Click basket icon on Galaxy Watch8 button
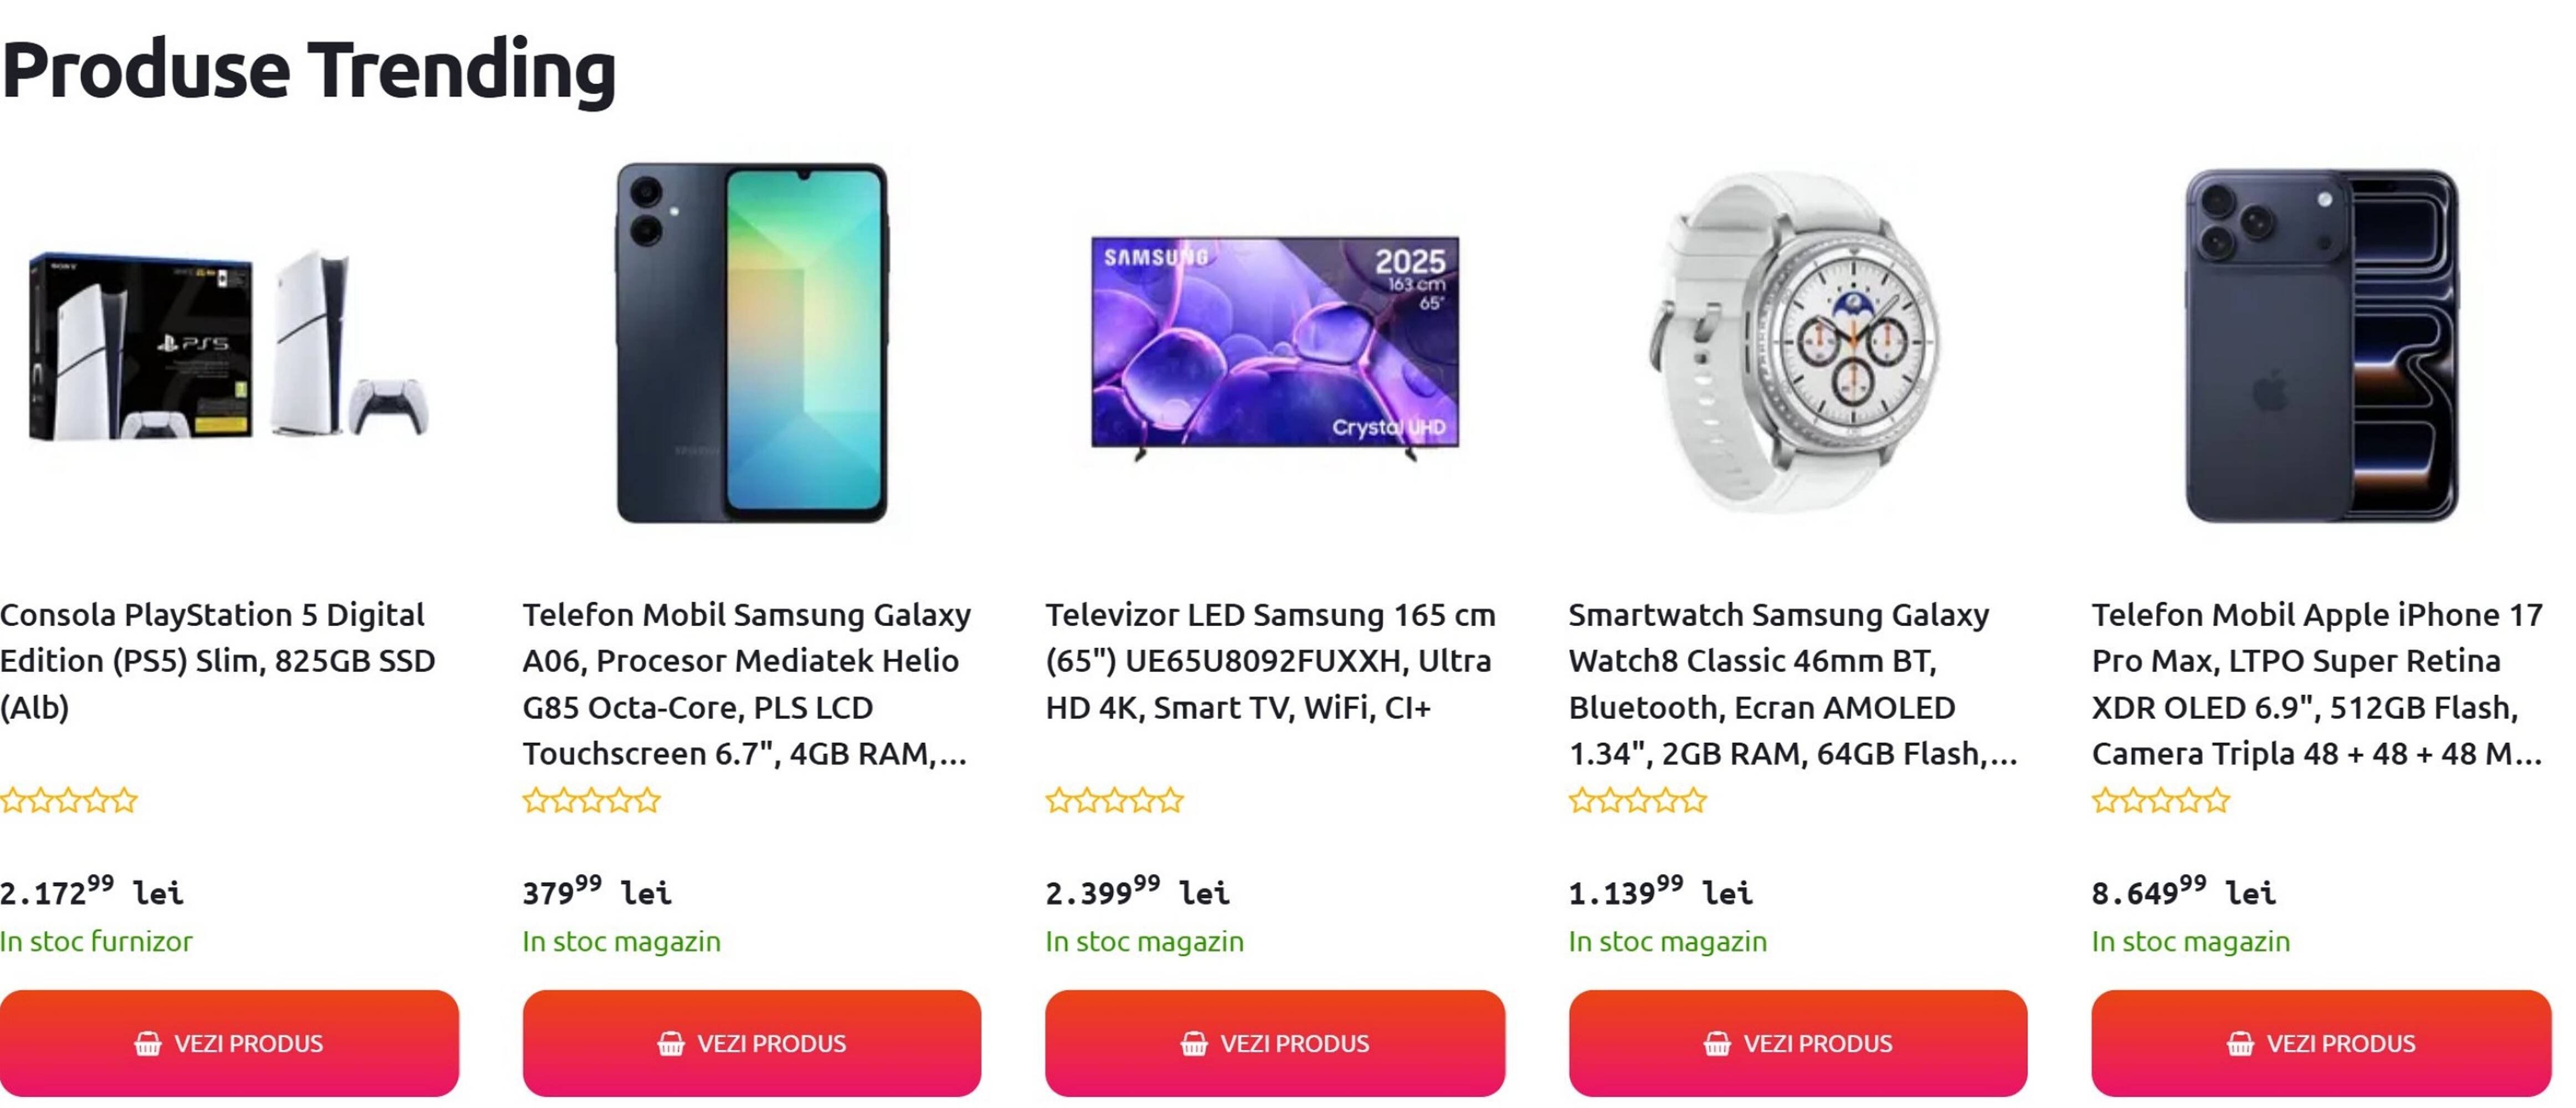2576x1108 pixels. click(x=1717, y=1043)
